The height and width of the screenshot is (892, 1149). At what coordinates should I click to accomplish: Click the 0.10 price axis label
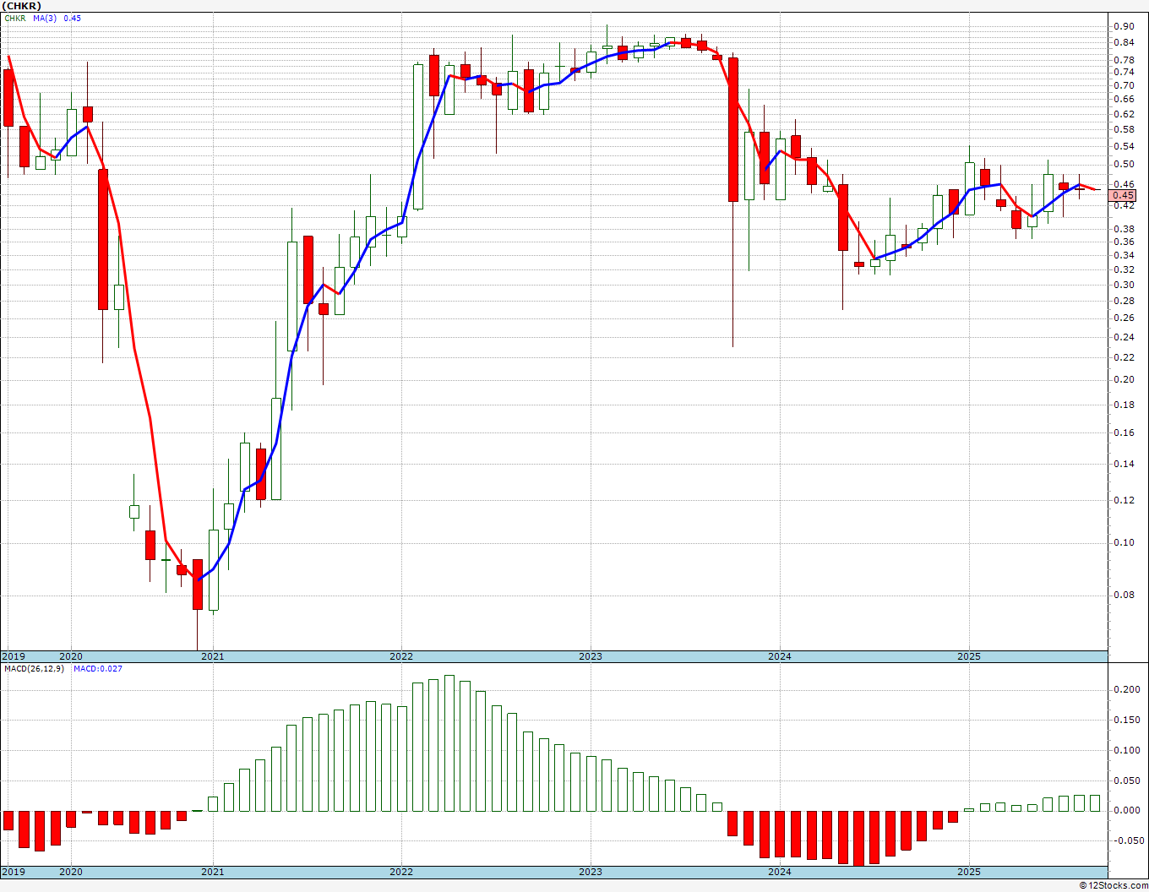click(1124, 542)
